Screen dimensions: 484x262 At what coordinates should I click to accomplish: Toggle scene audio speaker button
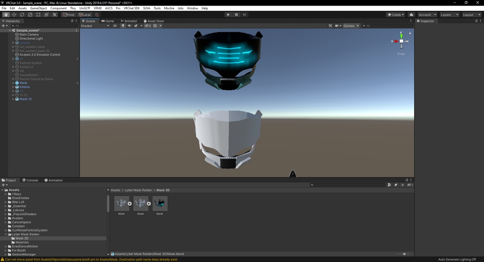tap(130, 26)
